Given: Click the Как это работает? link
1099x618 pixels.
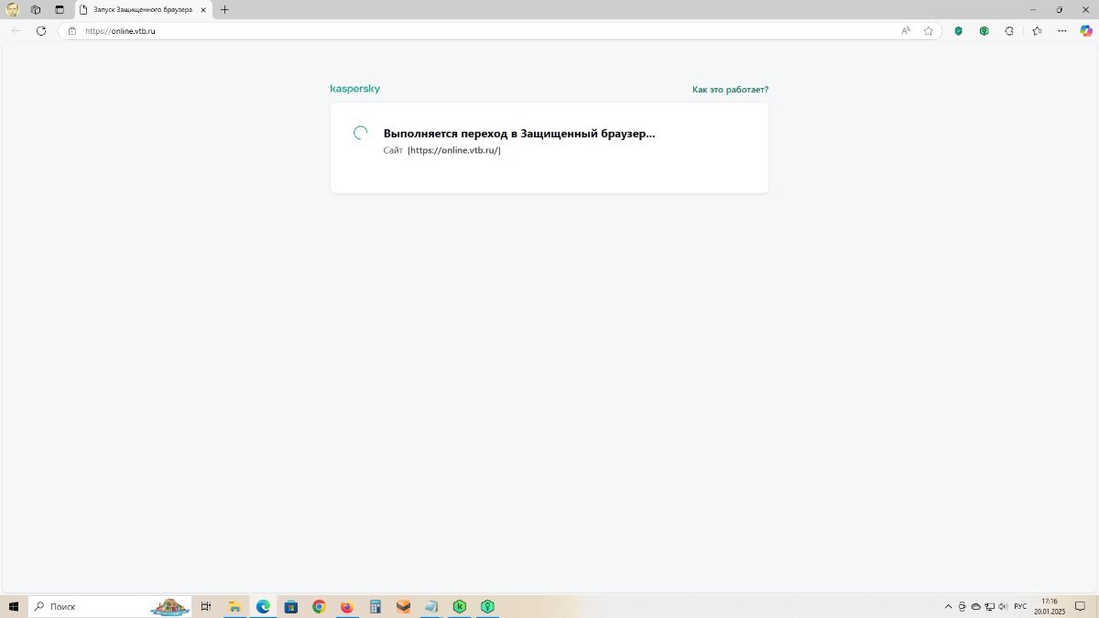Looking at the screenshot, I should pos(730,90).
